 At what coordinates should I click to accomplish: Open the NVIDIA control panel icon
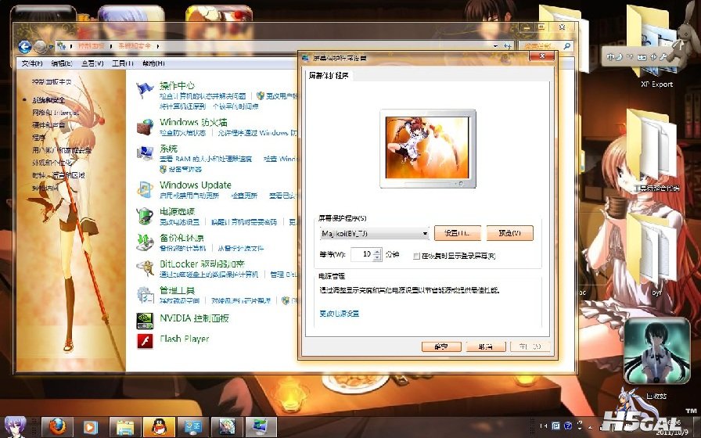[x=145, y=320]
